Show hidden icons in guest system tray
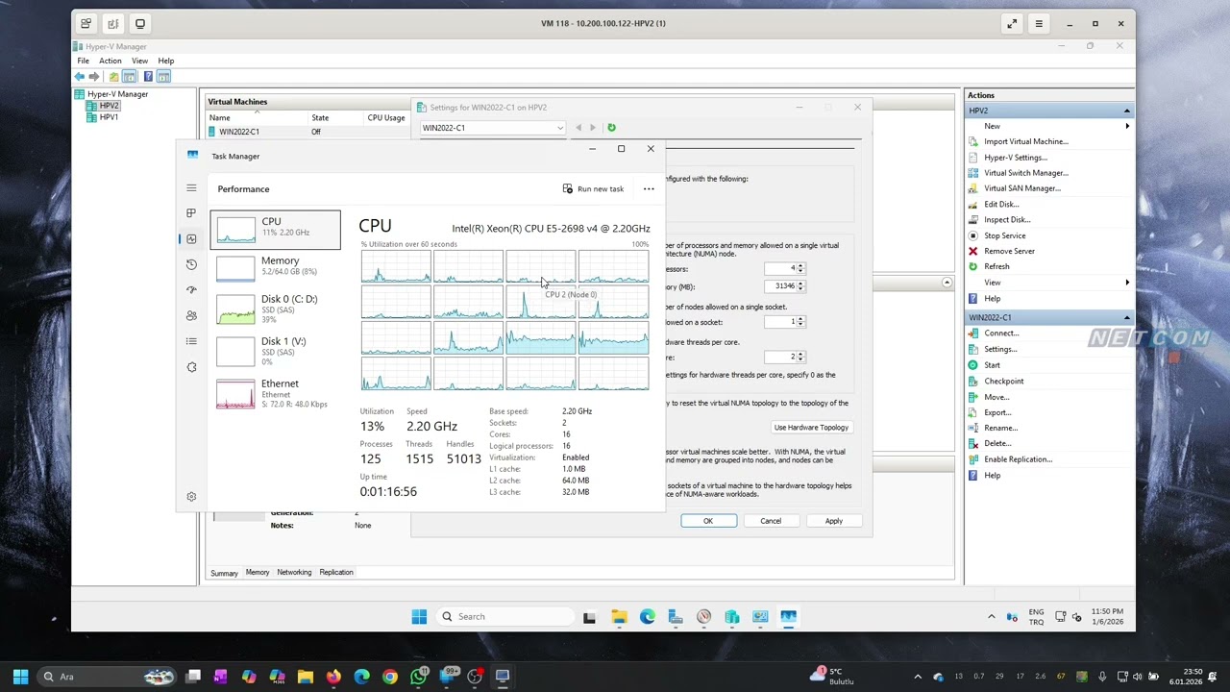Viewport: 1230px width, 692px height. pyautogui.click(x=992, y=617)
